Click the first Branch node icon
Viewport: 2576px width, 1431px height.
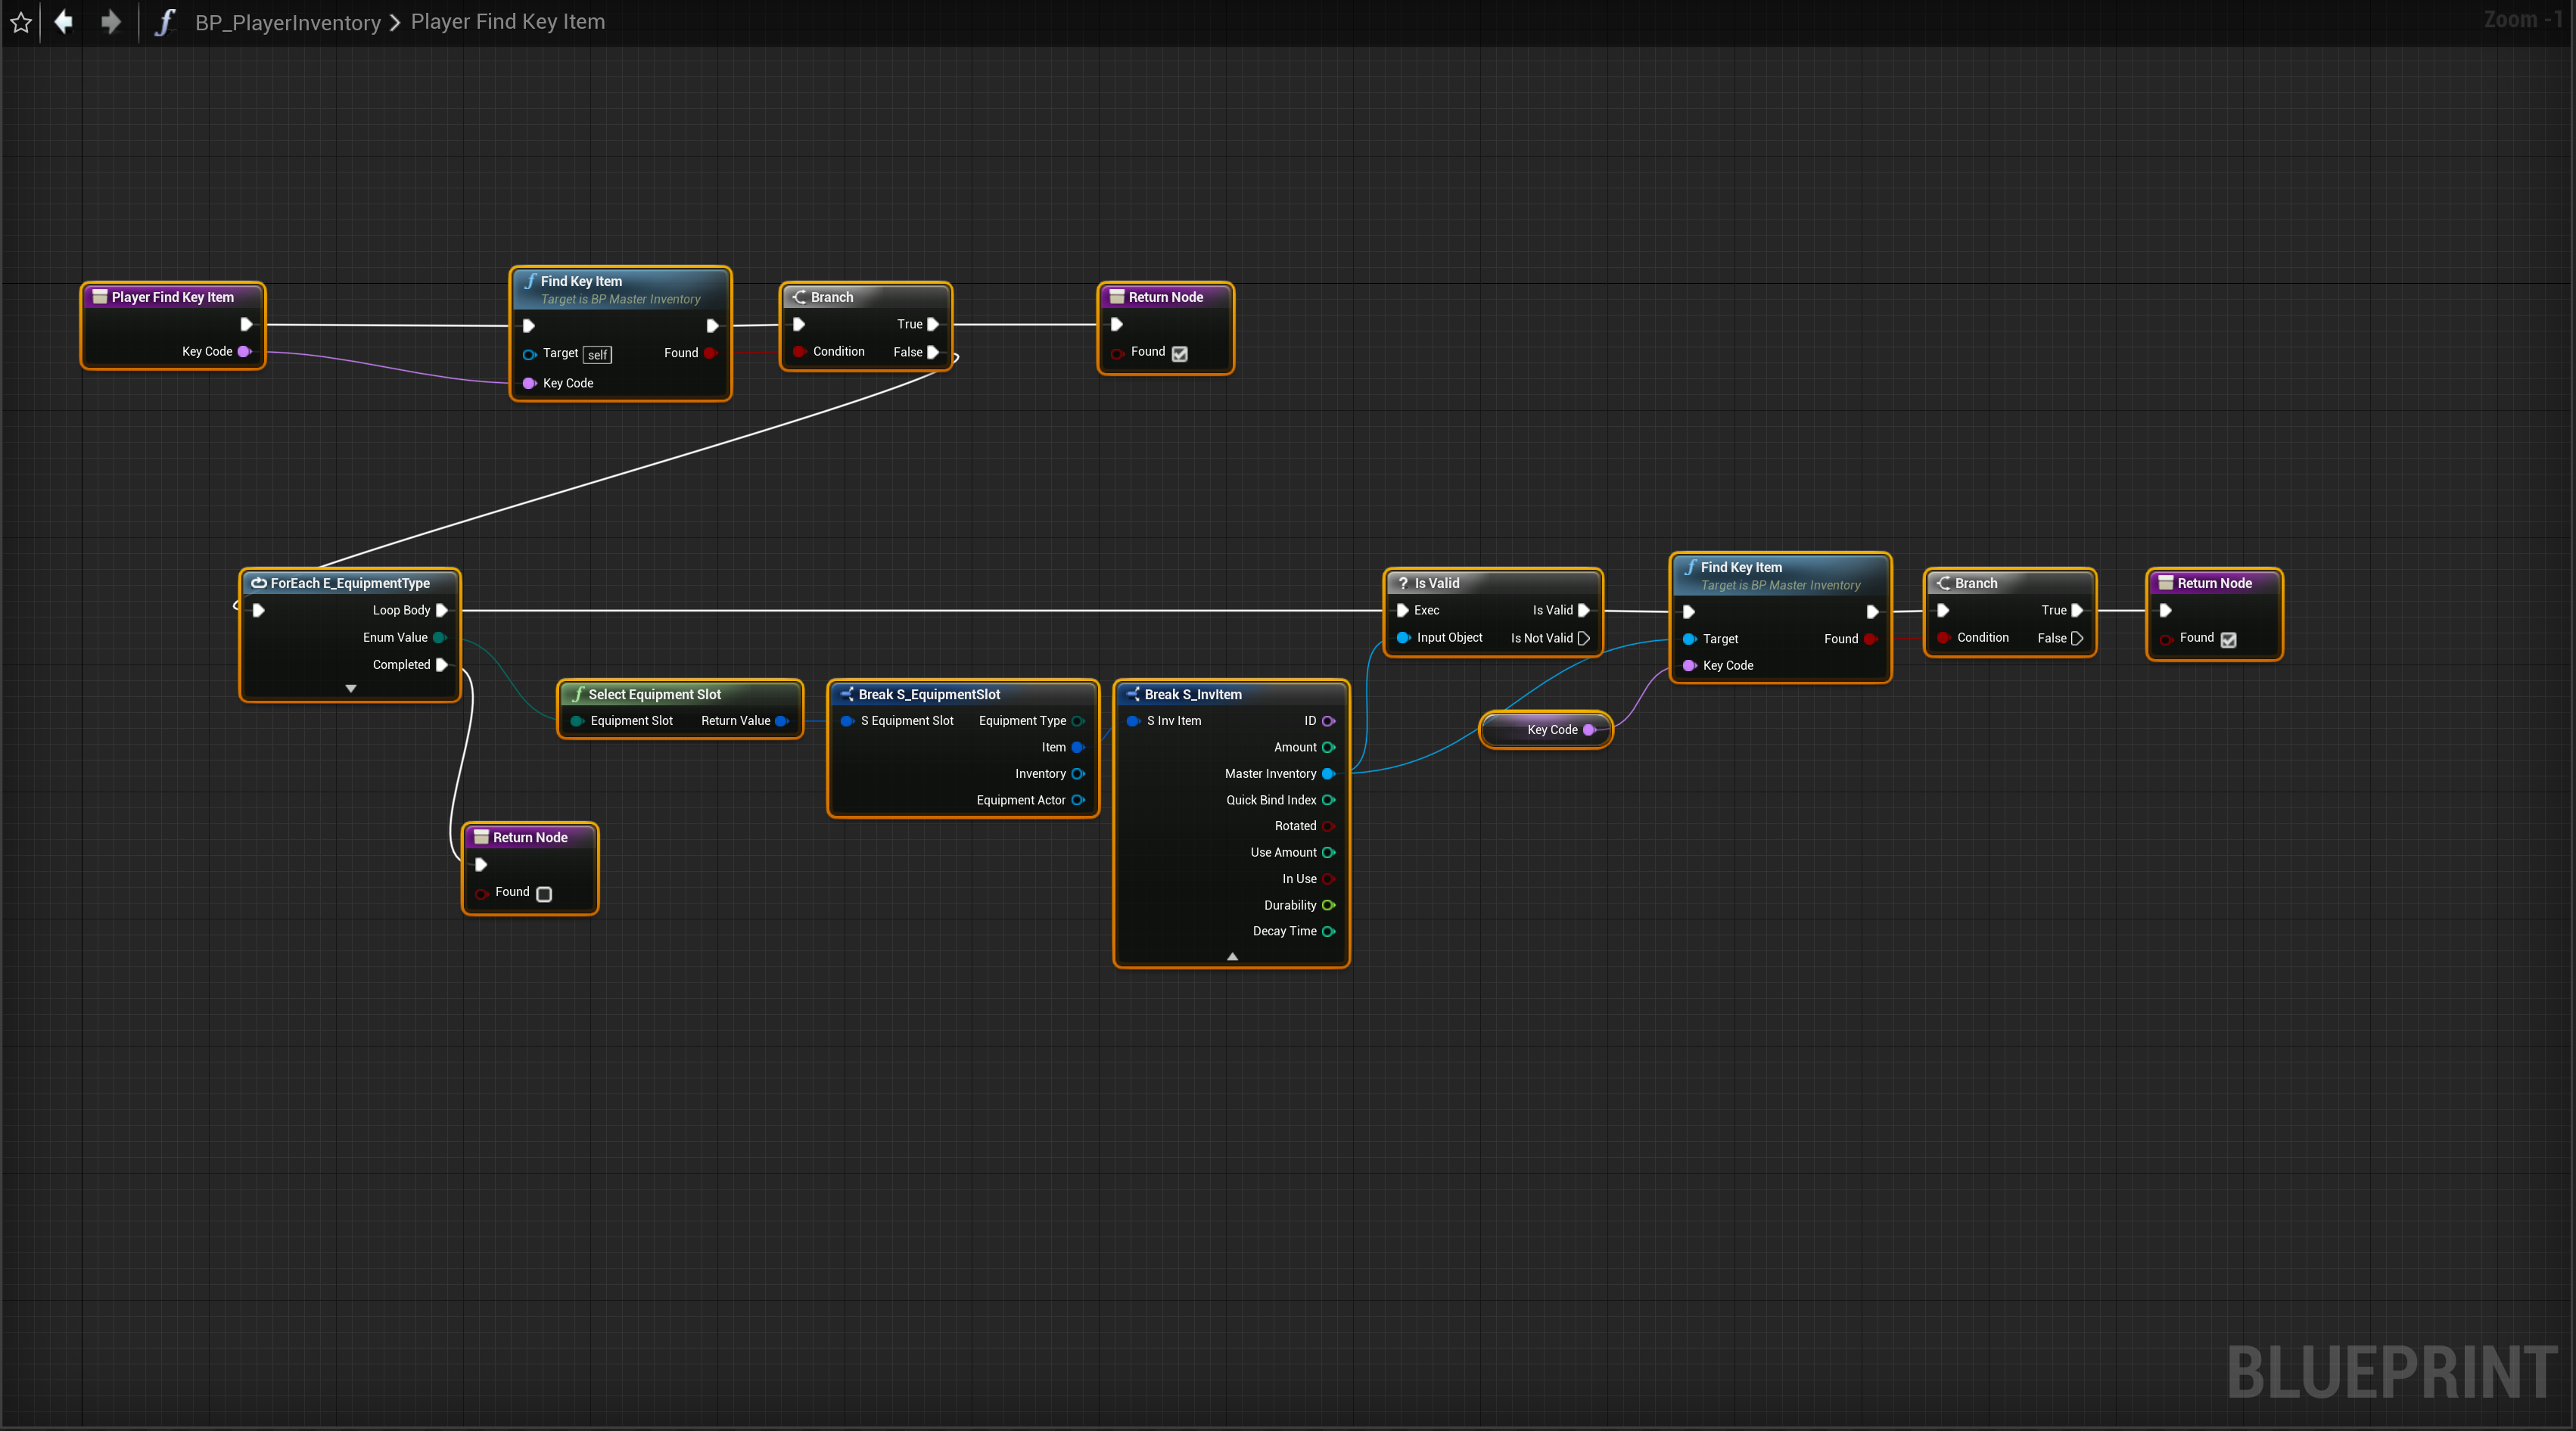[x=799, y=297]
